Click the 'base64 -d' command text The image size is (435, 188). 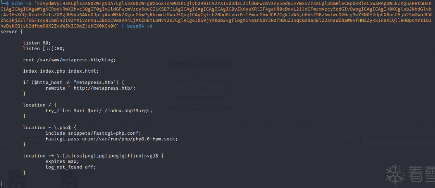(140, 26)
